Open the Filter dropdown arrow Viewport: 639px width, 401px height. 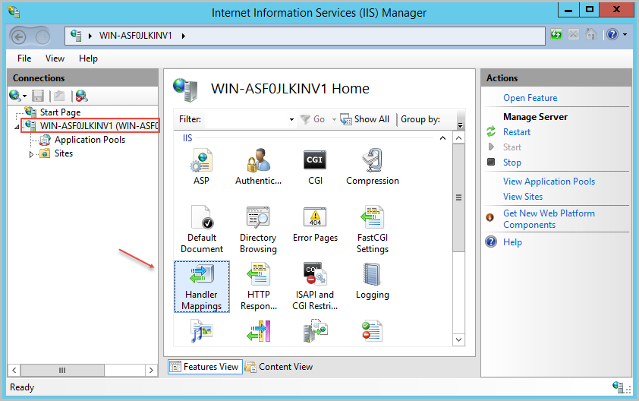click(x=291, y=120)
